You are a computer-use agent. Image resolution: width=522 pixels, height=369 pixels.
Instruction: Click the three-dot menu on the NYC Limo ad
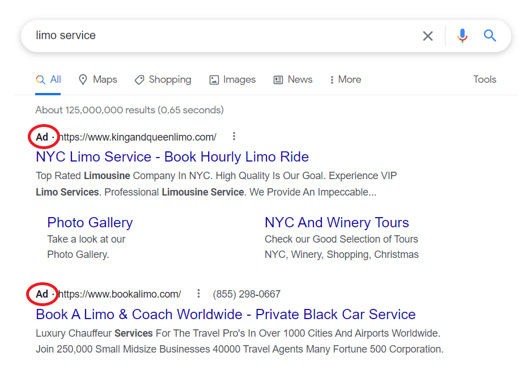[x=234, y=136]
